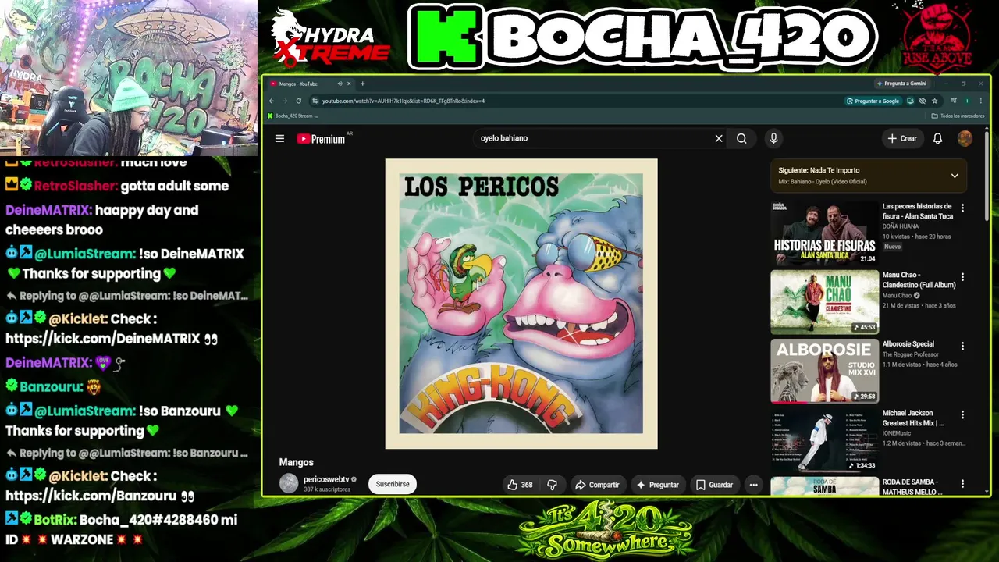This screenshot has height=562, width=999.
Task: Open the YouTube account avatar menu
Action: coord(965,139)
